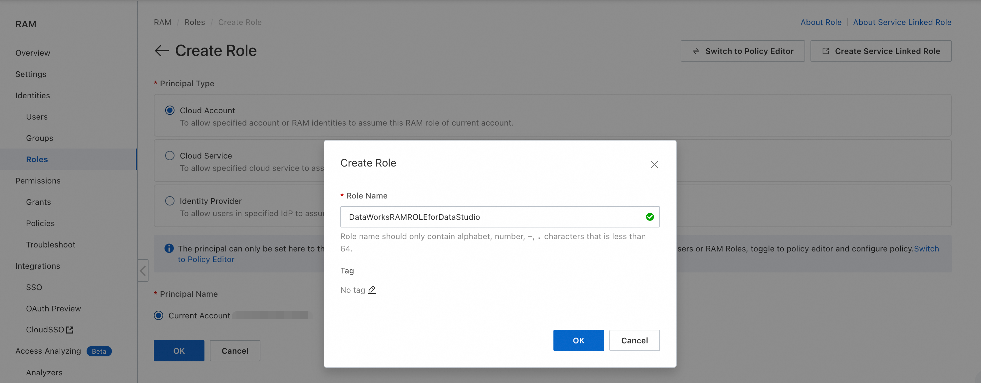Choose the Identity Provider radio option
This screenshot has width=981, height=383.
[x=170, y=201]
